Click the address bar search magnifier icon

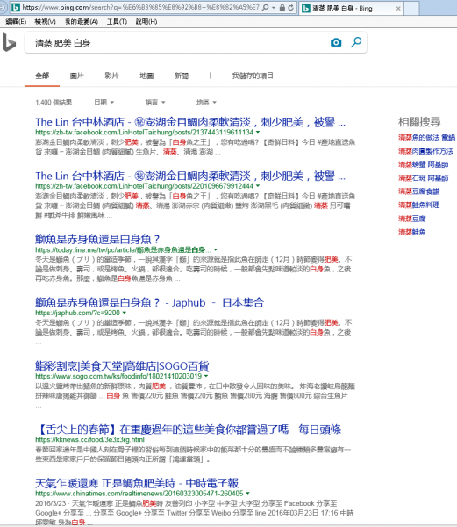(265, 7)
